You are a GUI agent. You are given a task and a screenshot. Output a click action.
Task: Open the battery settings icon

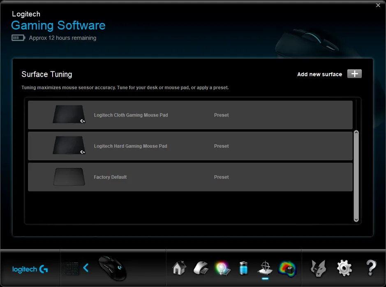[x=243, y=268]
